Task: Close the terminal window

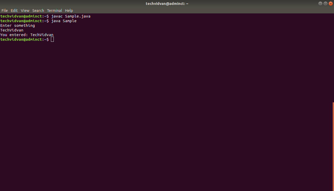Action: tap(331, 4)
